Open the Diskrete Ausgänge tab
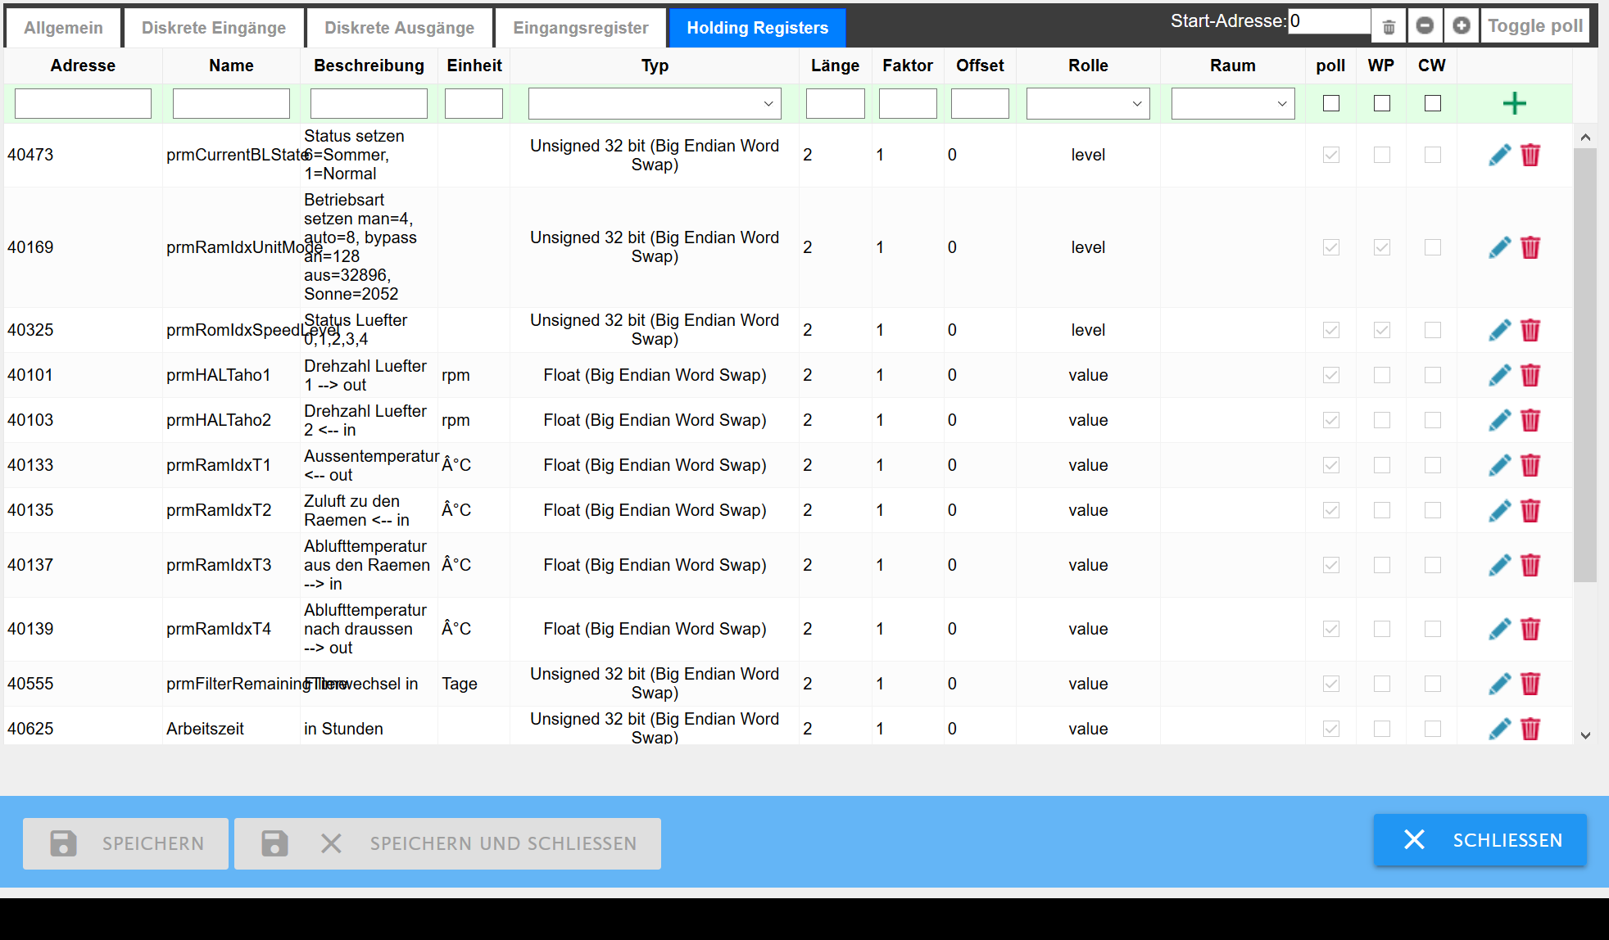Image resolution: width=1609 pixels, height=940 pixels. click(x=399, y=28)
